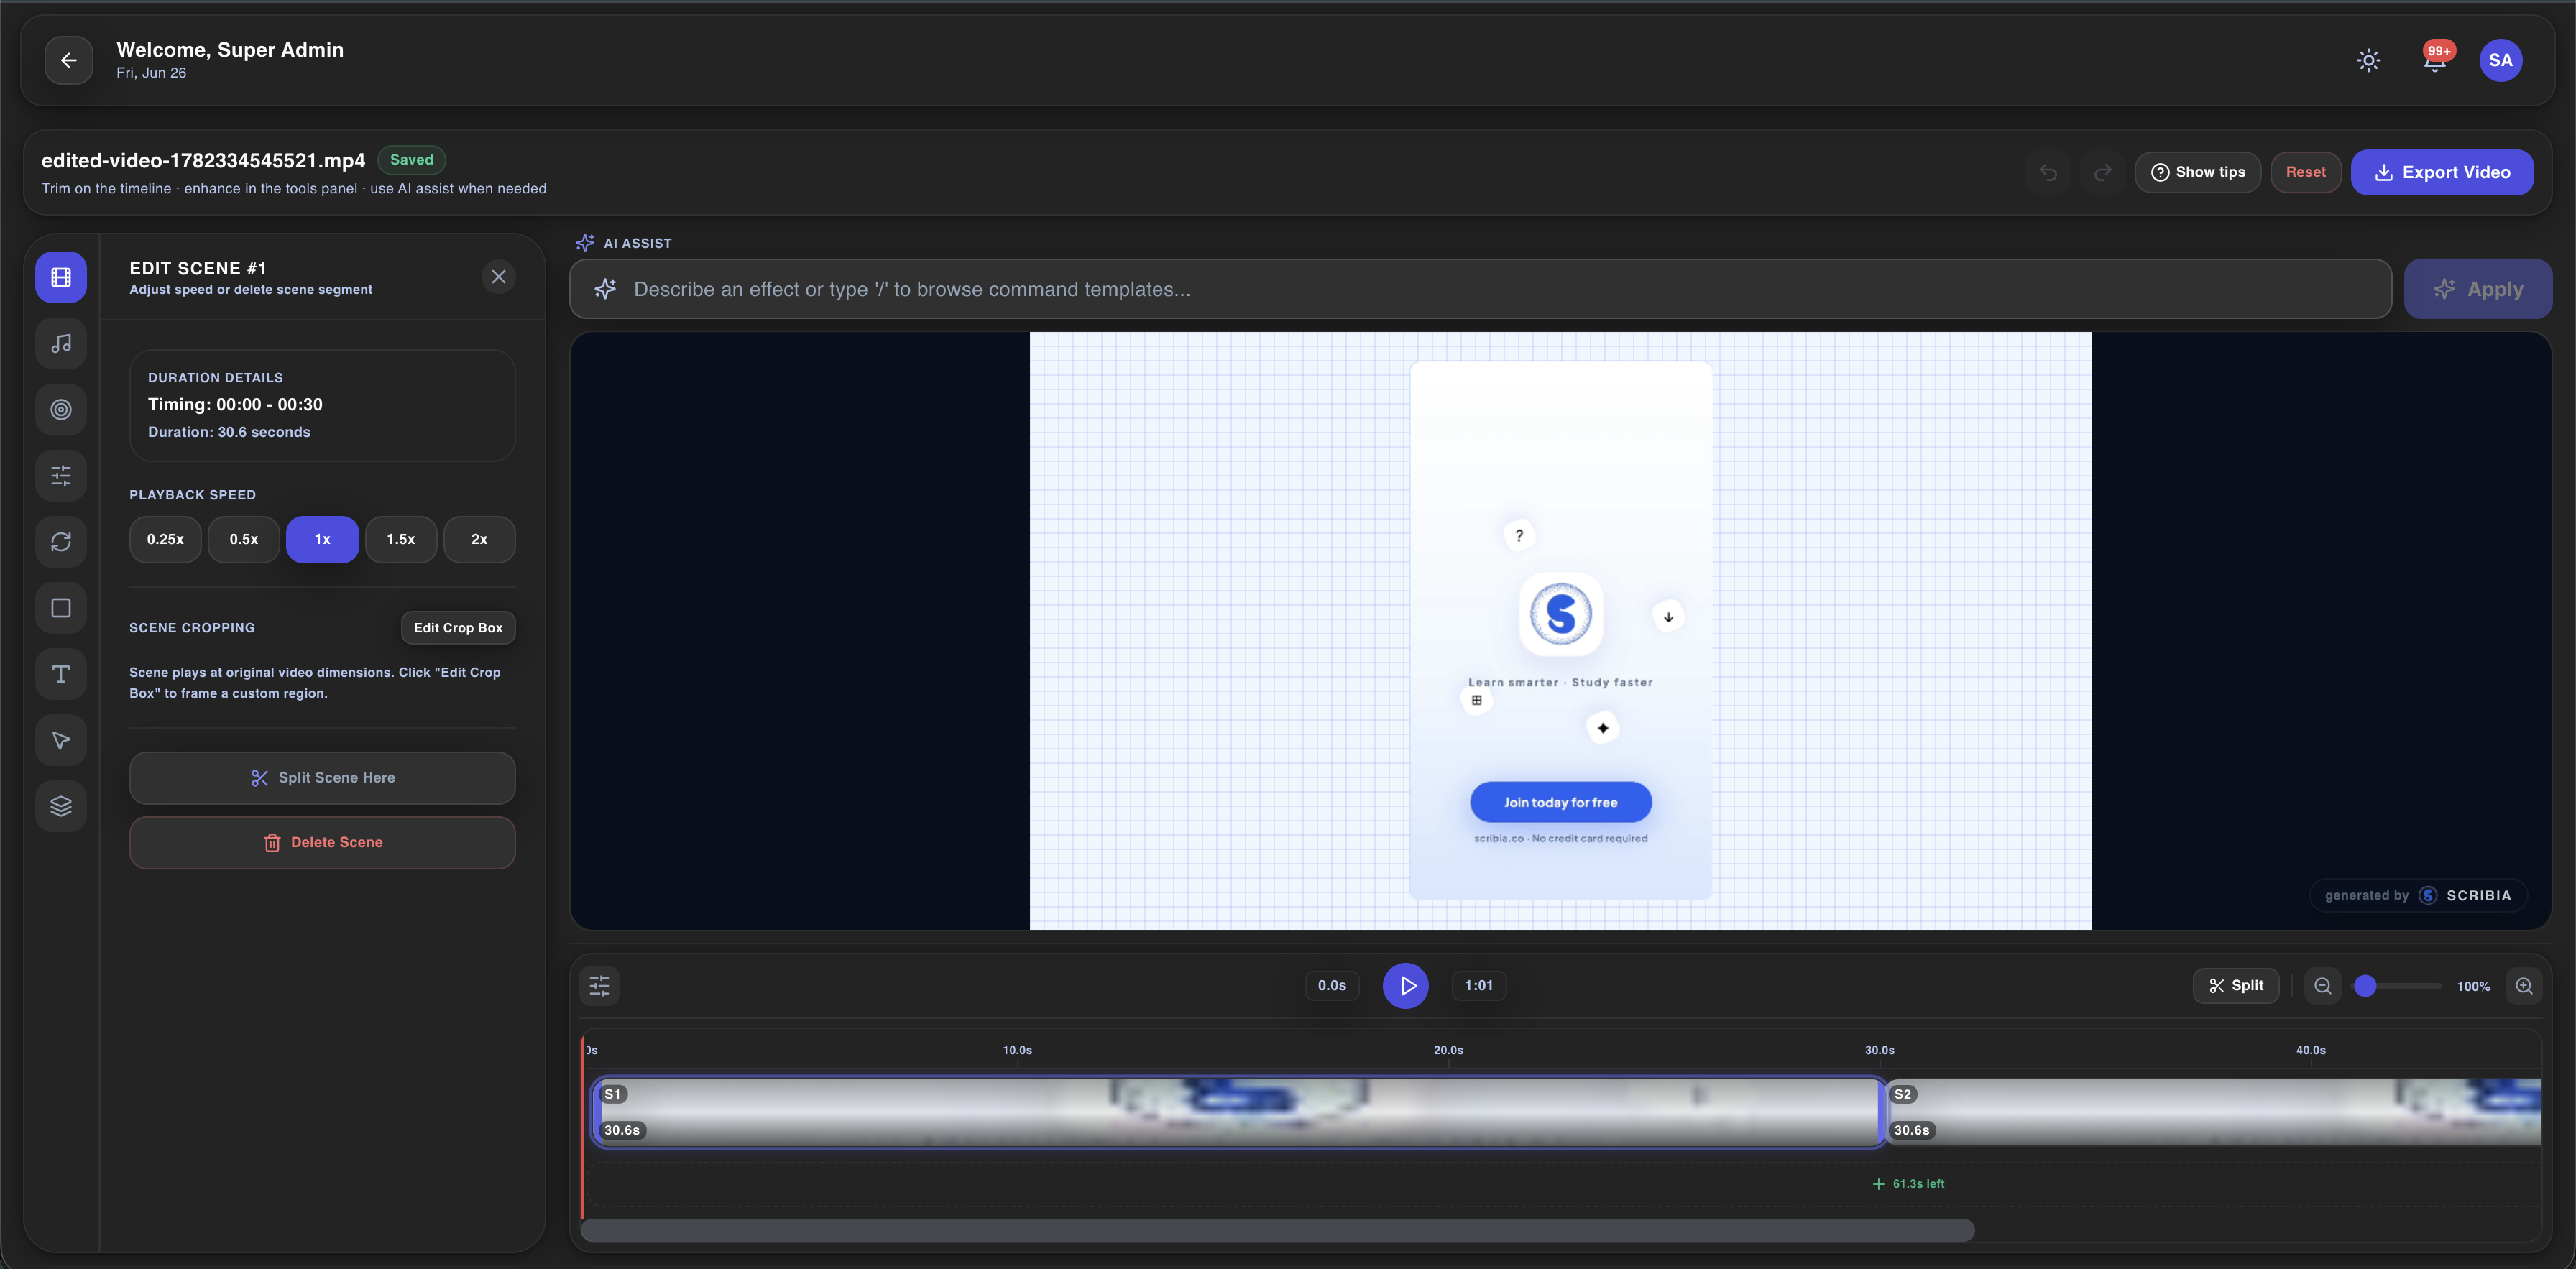Image resolution: width=2576 pixels, height=1269 pixels.
Task: Open the square shape sidebar tool
Action: [61, 608]
